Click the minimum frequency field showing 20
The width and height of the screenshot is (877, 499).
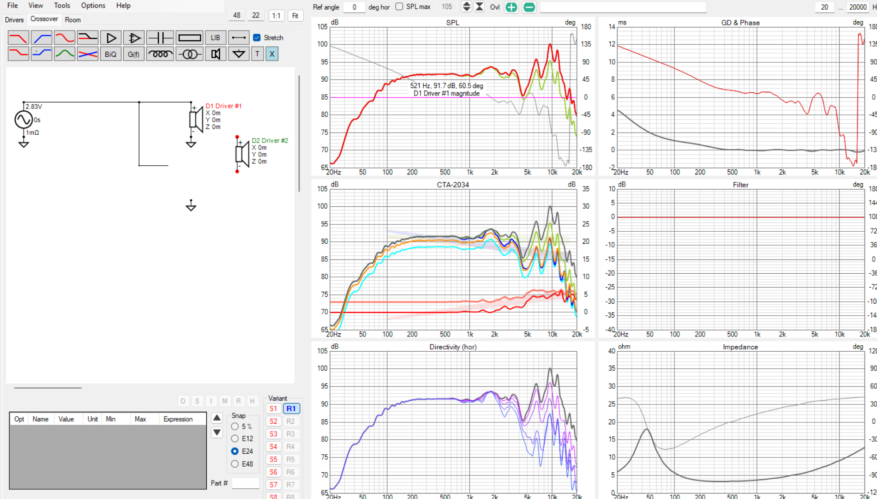click(824, 7)
